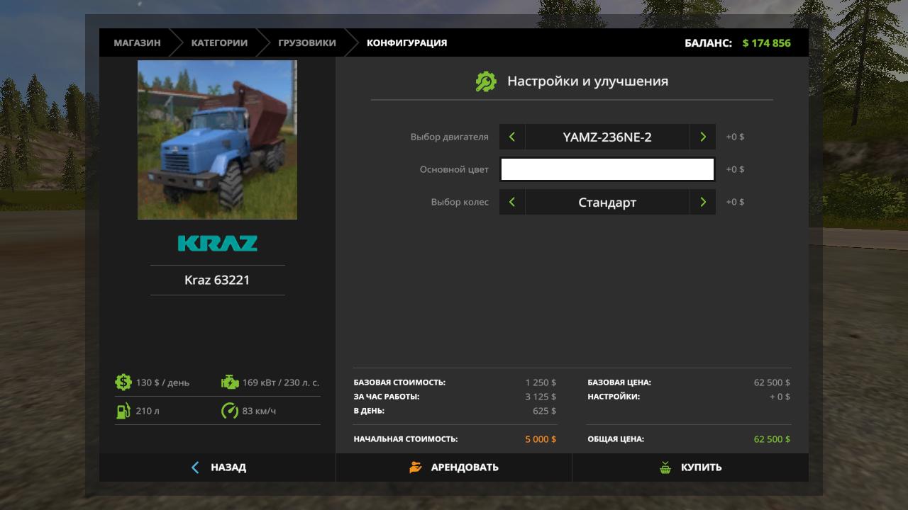This screenshot has height=510, width=908.
Task: Select next engine with right arrow
Action: coord(702,137)
